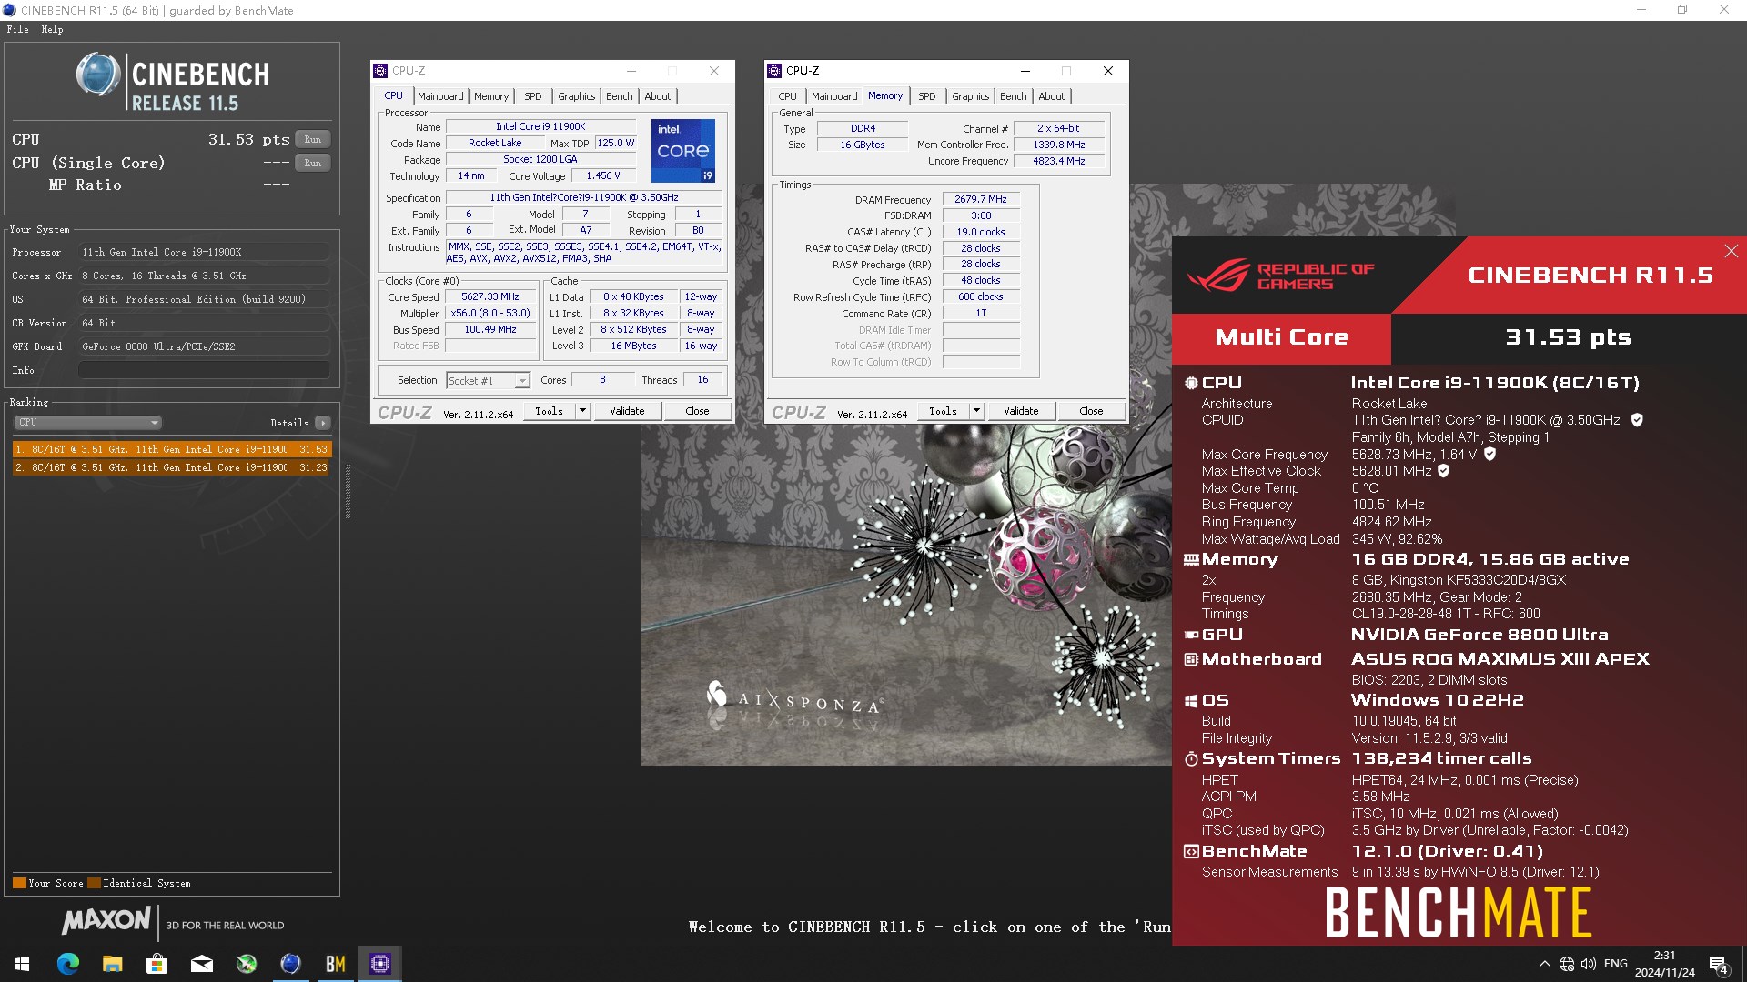Screen dimensions: 1747x982
Task: Open Graphics tab in left CPU-Z window
Action: pyautogui.click(x=577, y=96)
